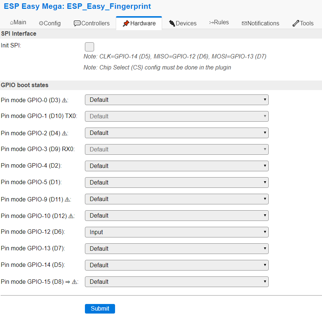Screen dimensions: 322x322
Task: Expand the GPIO-15 (D8) pin mode dropdown
Action: [x=176, y=282]
